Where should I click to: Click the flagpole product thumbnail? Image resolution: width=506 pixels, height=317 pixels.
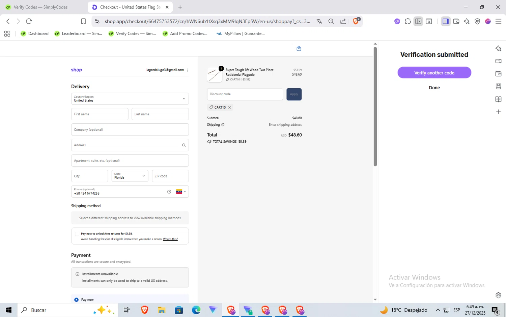215,75
